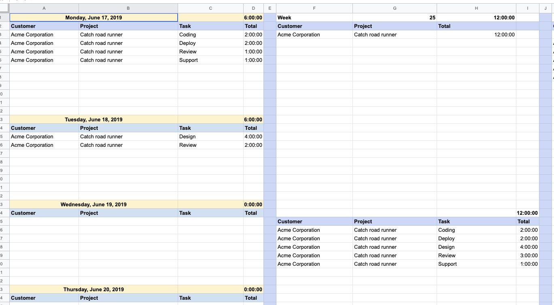Click 4:00:00 in summary Design row
Screen dimensions: 554x305
[x=528, y=247]
